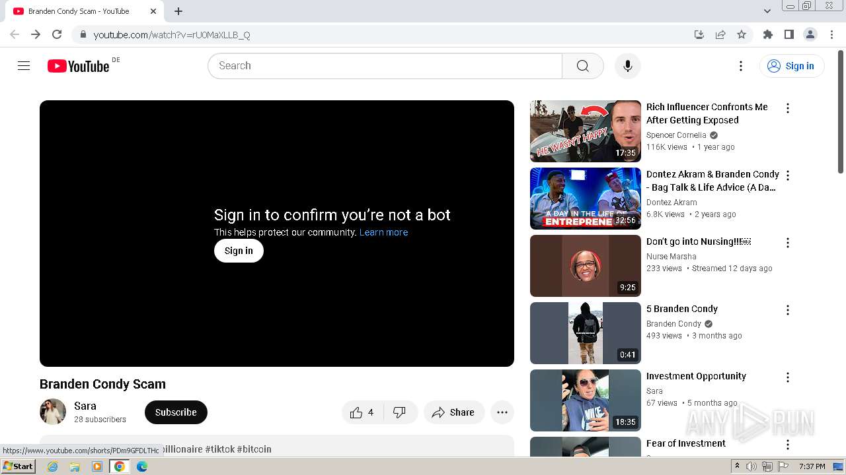The width and height of the screenshot is (846, 475).
Task: Click the search magnifier button
Action: 582,66
